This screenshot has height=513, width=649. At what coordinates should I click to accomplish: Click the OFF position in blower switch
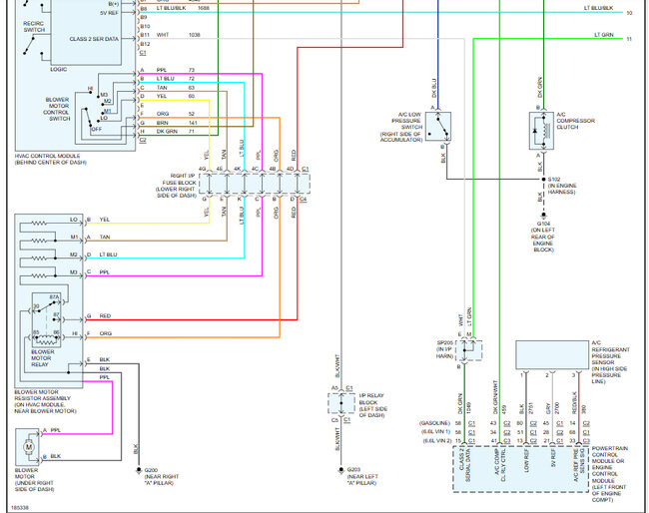[97, 129]
